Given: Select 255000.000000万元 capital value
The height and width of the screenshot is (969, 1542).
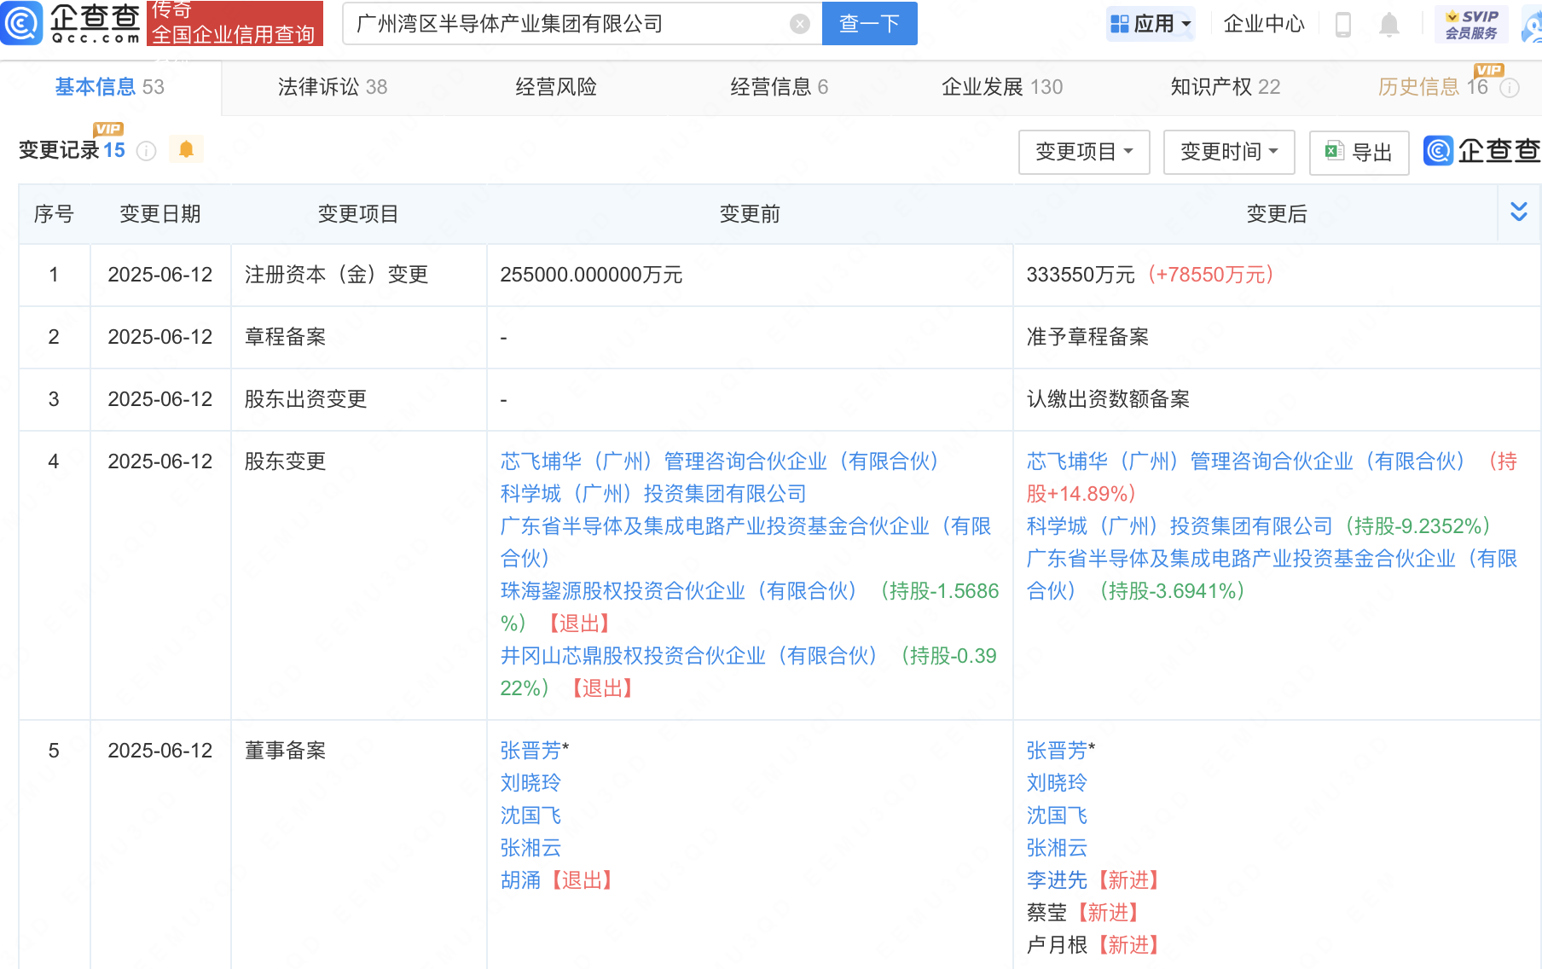Looking at the screenshot, I should 591,275.
